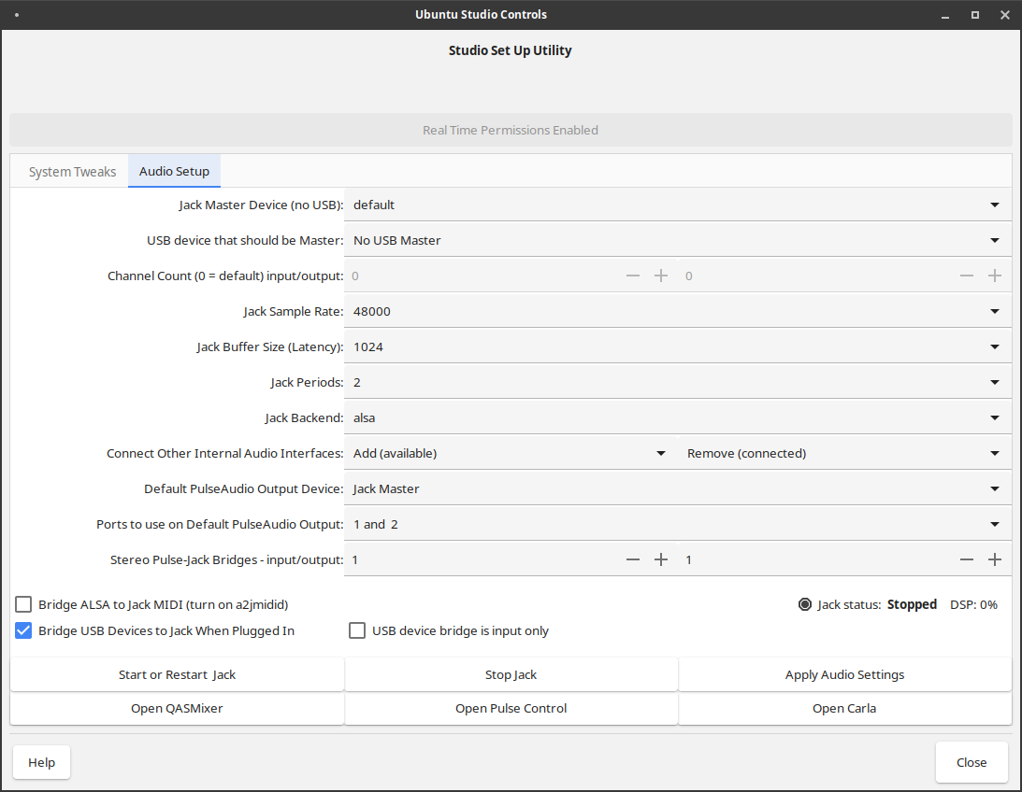1022x792 pixels.
Task: Tick USB device bridge is input only
Action: click(357, 630)
